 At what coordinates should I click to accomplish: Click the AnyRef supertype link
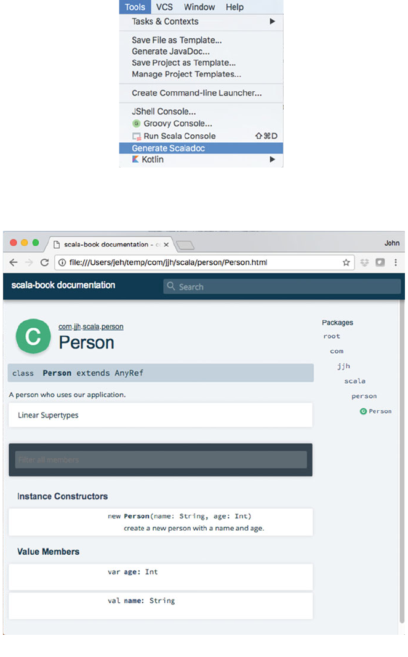click(129, 373)
